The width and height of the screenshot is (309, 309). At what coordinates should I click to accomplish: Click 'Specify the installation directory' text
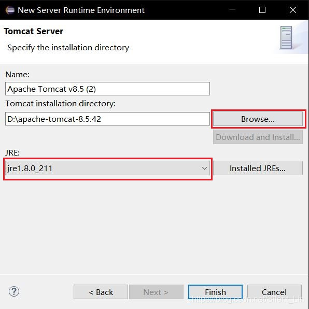68,48
